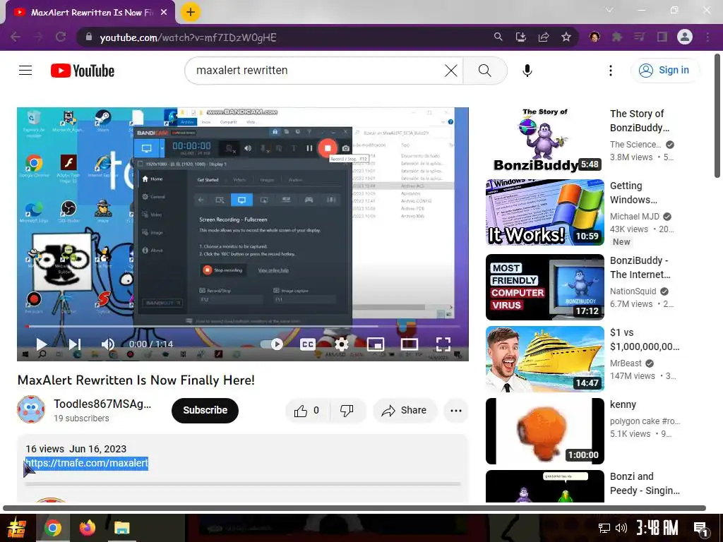723x542 pixels.
Task: Install app via download icon in address bar
Action: click(x=520, y=37)
